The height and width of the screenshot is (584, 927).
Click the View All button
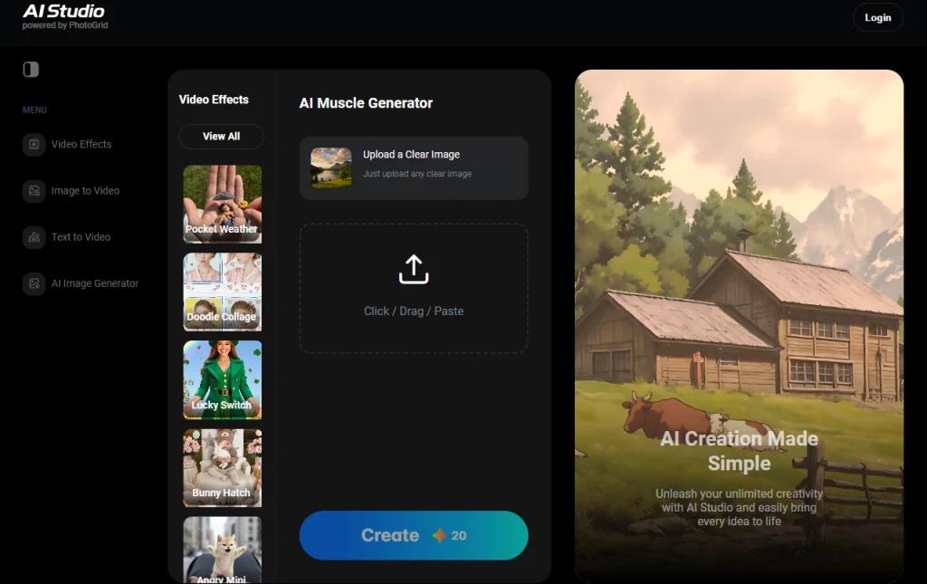pyautogui.click(x=221, y=137)
